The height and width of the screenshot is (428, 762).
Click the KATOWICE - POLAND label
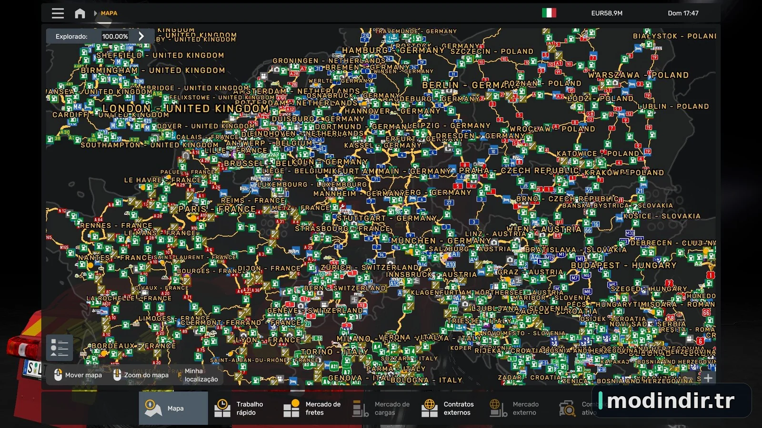[x=598, y=154]
